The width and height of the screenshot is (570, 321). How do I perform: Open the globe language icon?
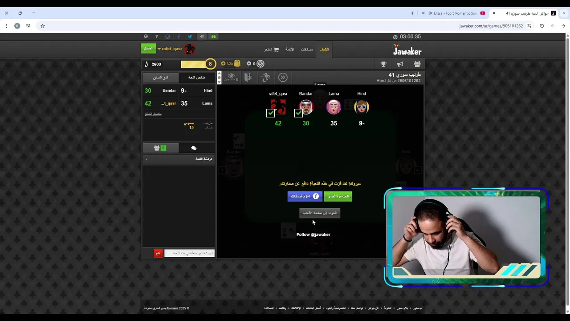146,37
